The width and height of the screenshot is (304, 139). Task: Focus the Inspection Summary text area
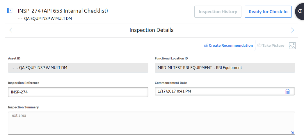pos(152,123)
